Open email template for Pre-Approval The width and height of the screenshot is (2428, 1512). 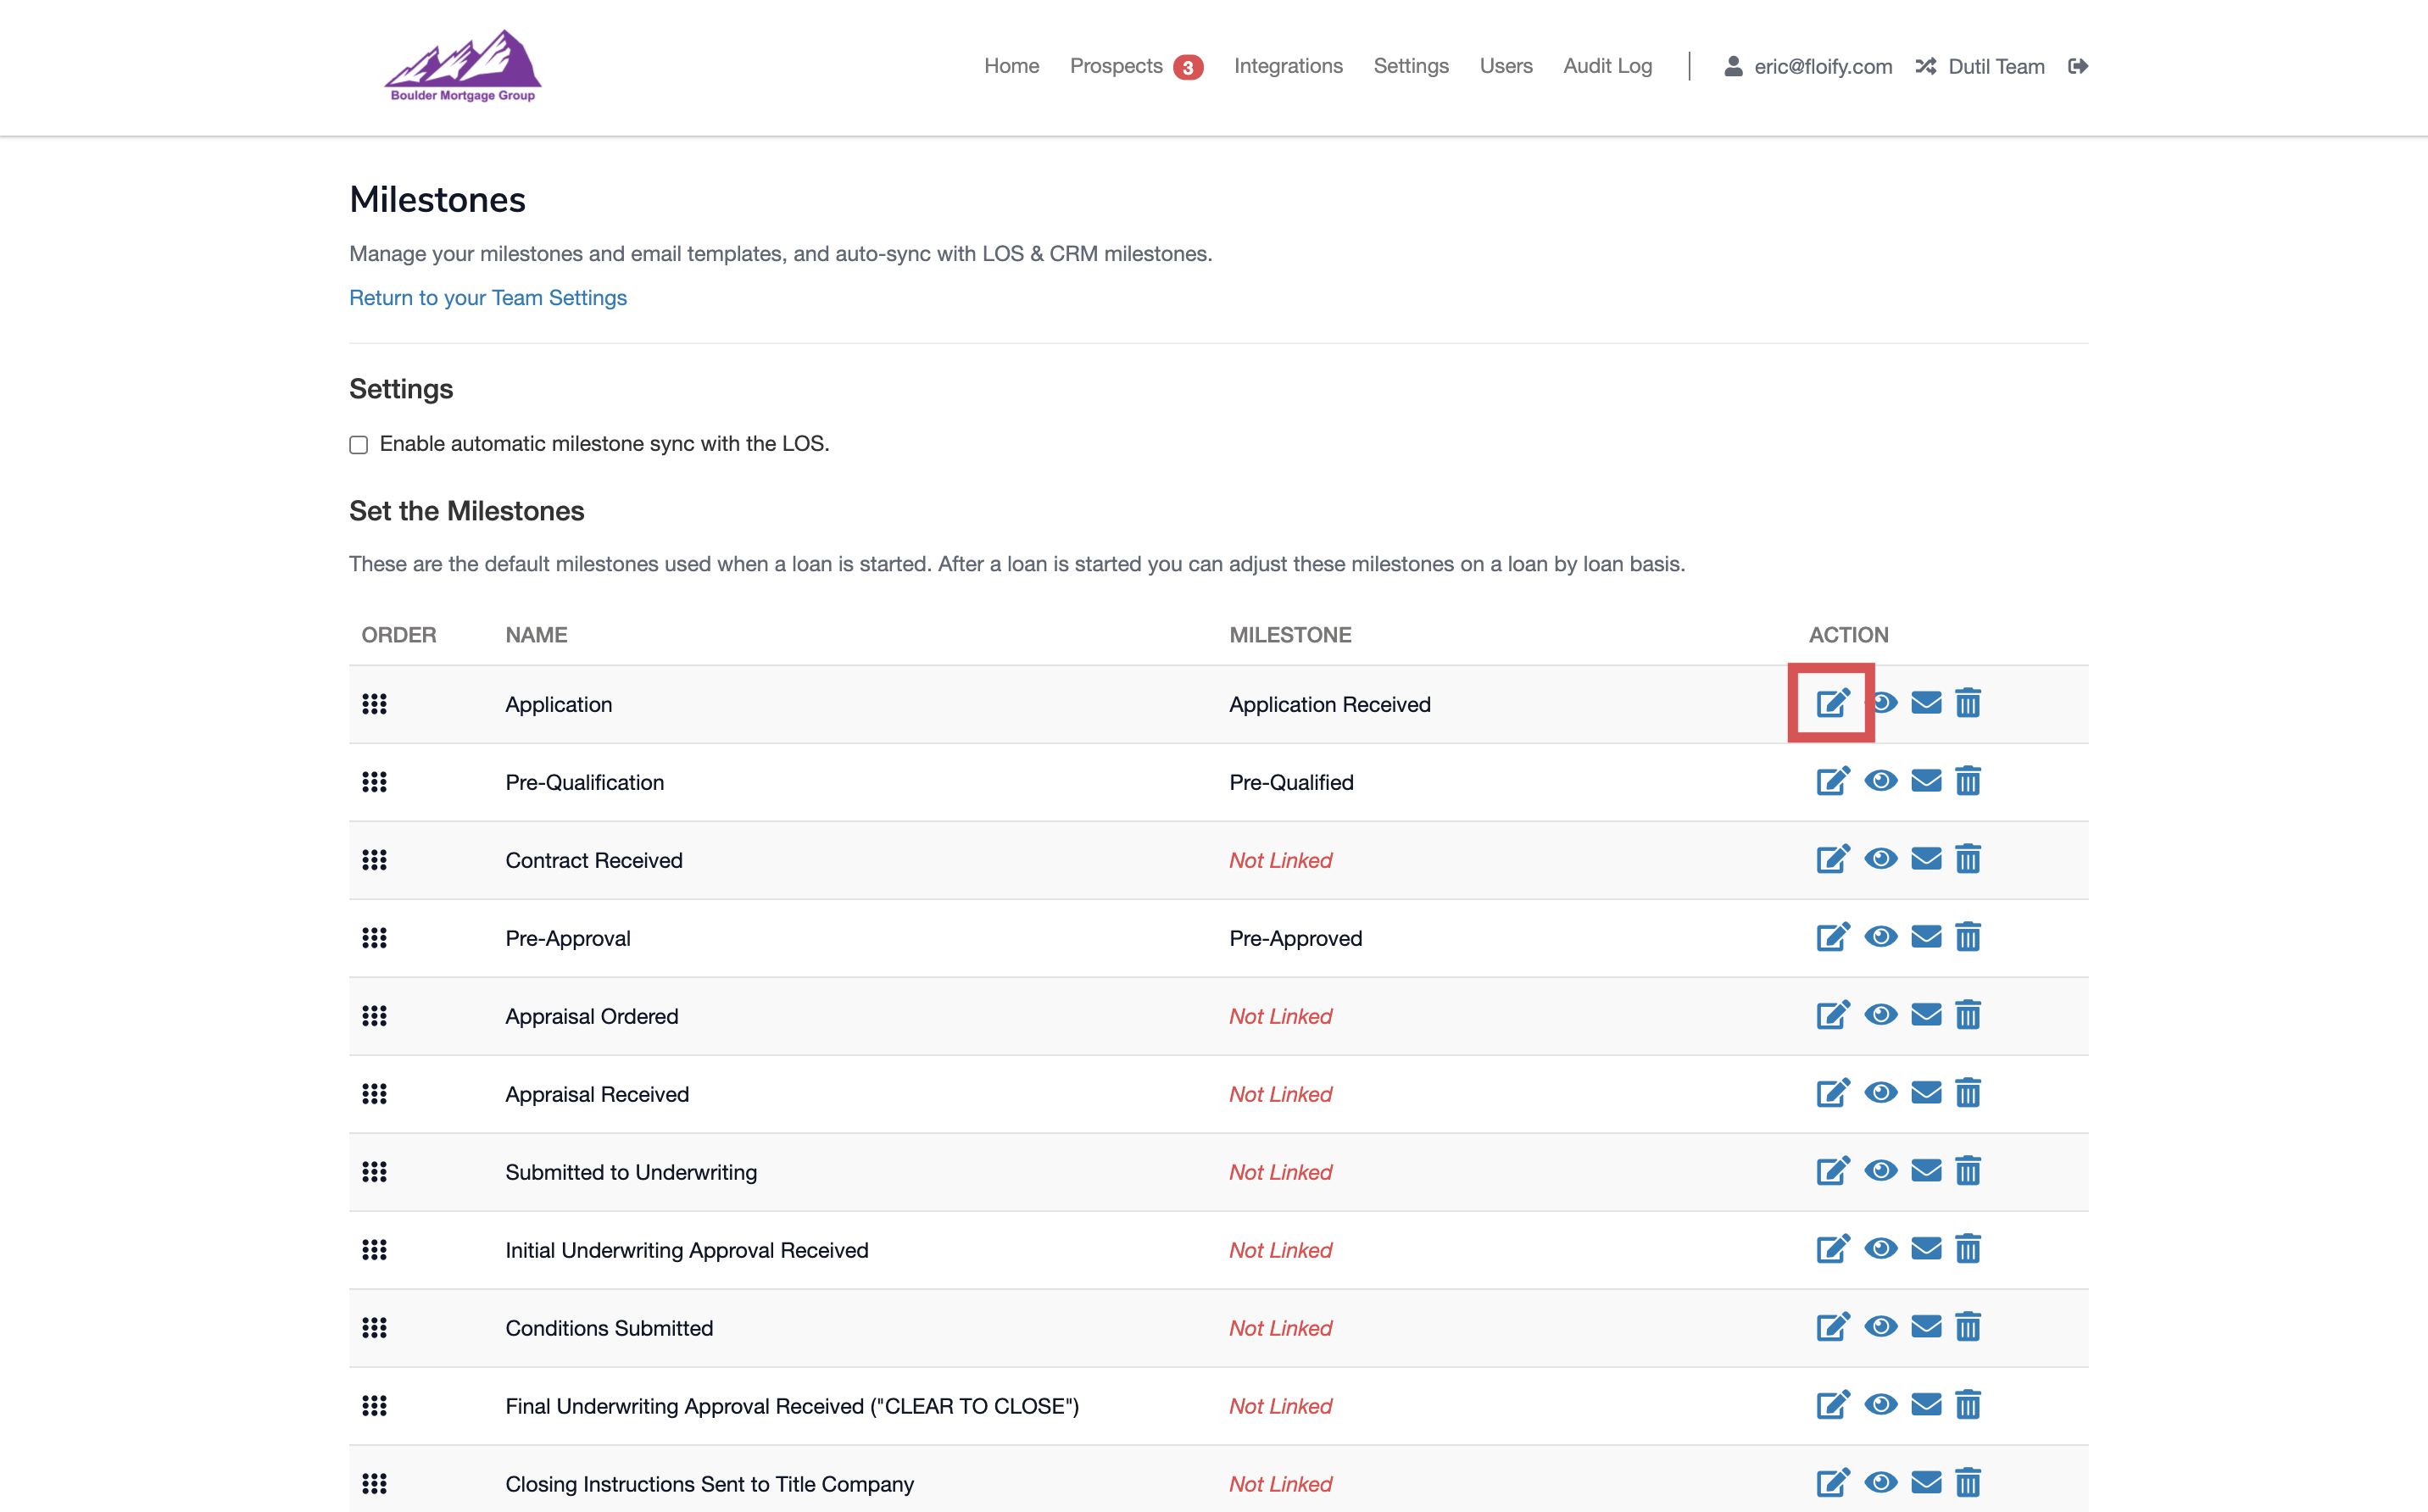[1926, 937]
